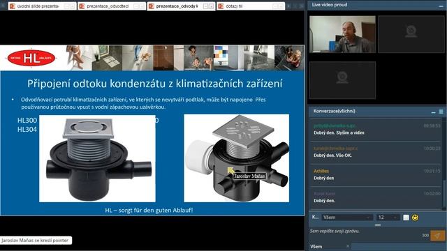The image size is (447, 251).
Task: Click the PowerPoint icon on 'prezentace_odvody' tab
Action: point(152,6)
